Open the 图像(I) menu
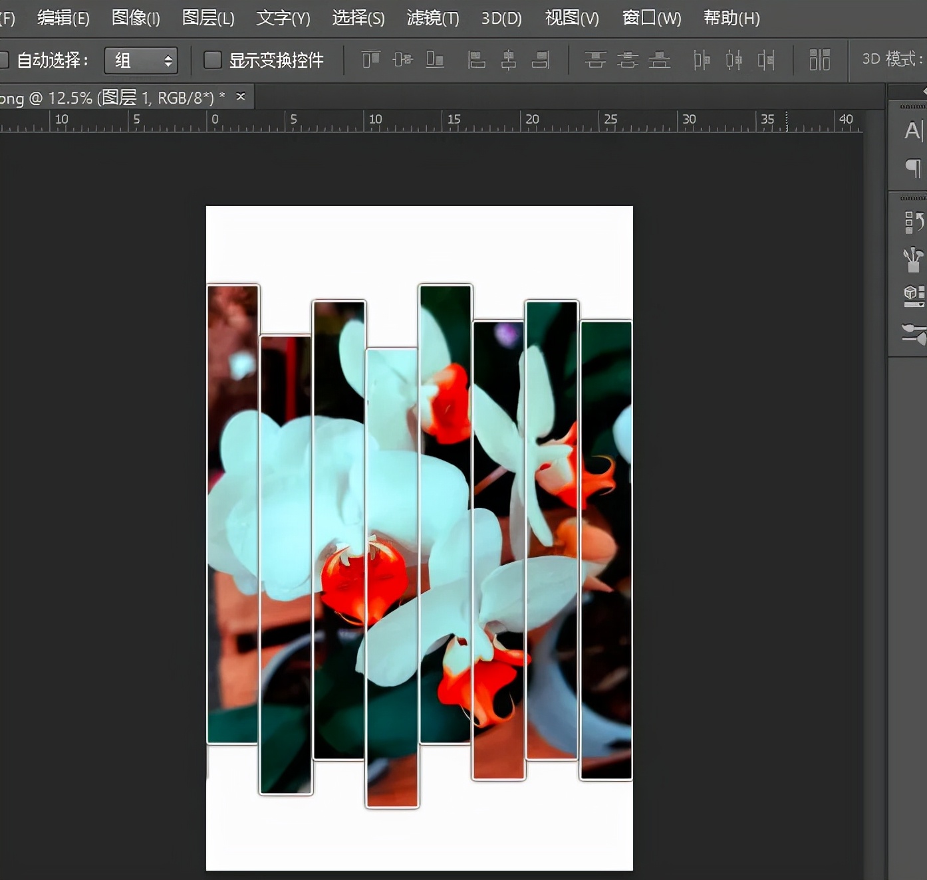Image resolution: width=927 pixels, height=880 pixels. pyautogui.click(x=136, y=18)
